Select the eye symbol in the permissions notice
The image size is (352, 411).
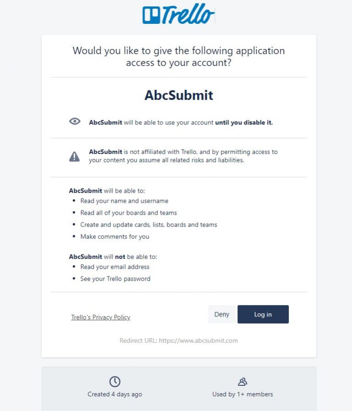[74, 121]
